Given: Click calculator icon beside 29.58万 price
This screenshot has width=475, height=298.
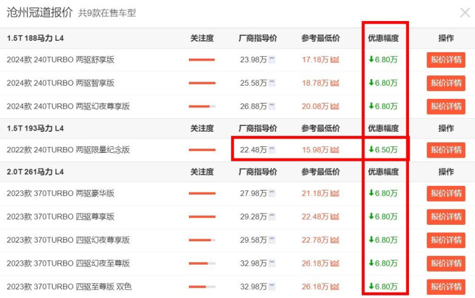Looking at the screenshot, I should (272, 240).
